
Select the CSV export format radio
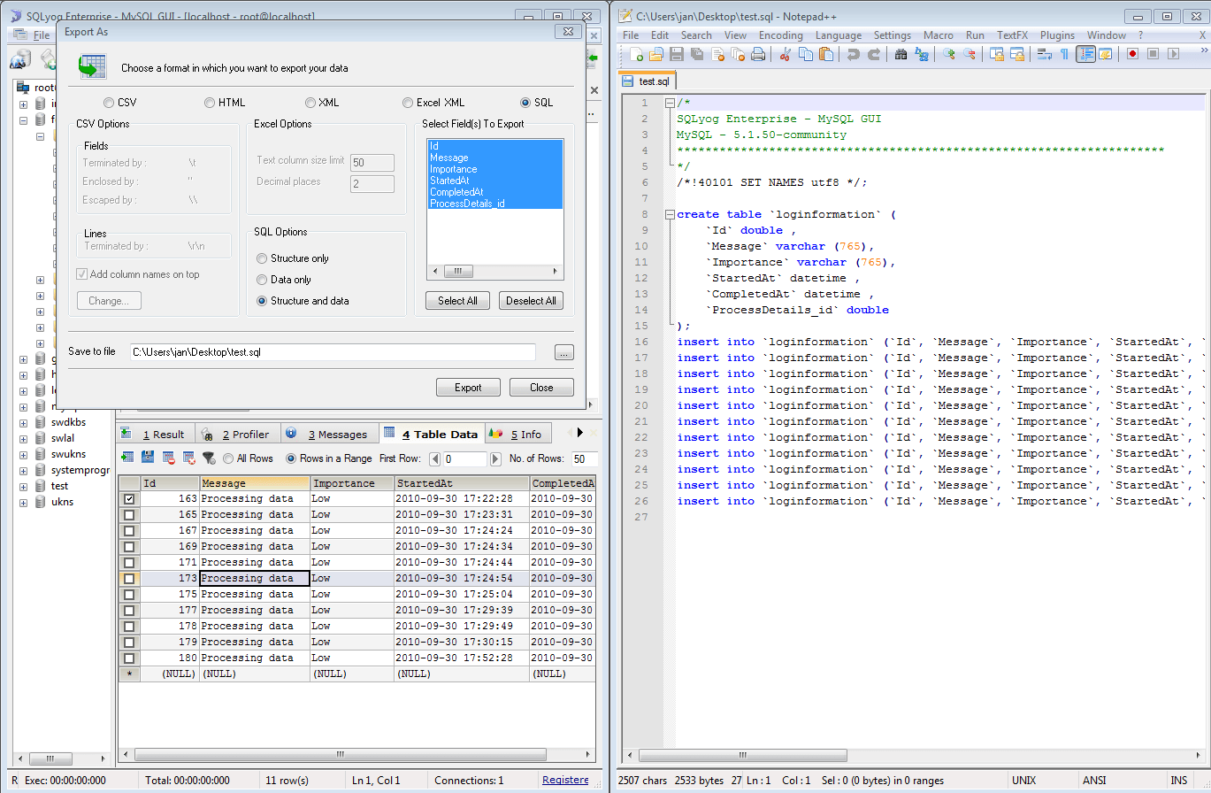(x=120, y=103)
